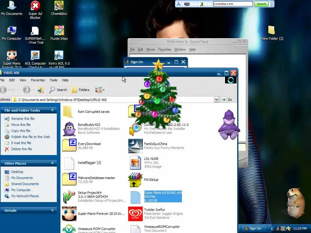Open the Window menu in QuickTime
The height and width of the screenshot is (233, 311).
[x=180, y=49]
